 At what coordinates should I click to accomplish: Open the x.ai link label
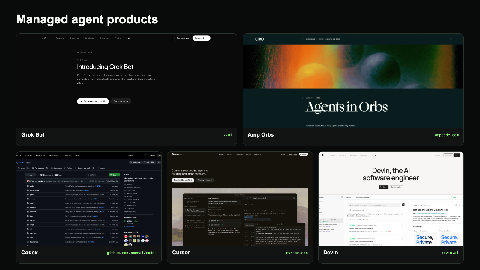tap(228, 135)
